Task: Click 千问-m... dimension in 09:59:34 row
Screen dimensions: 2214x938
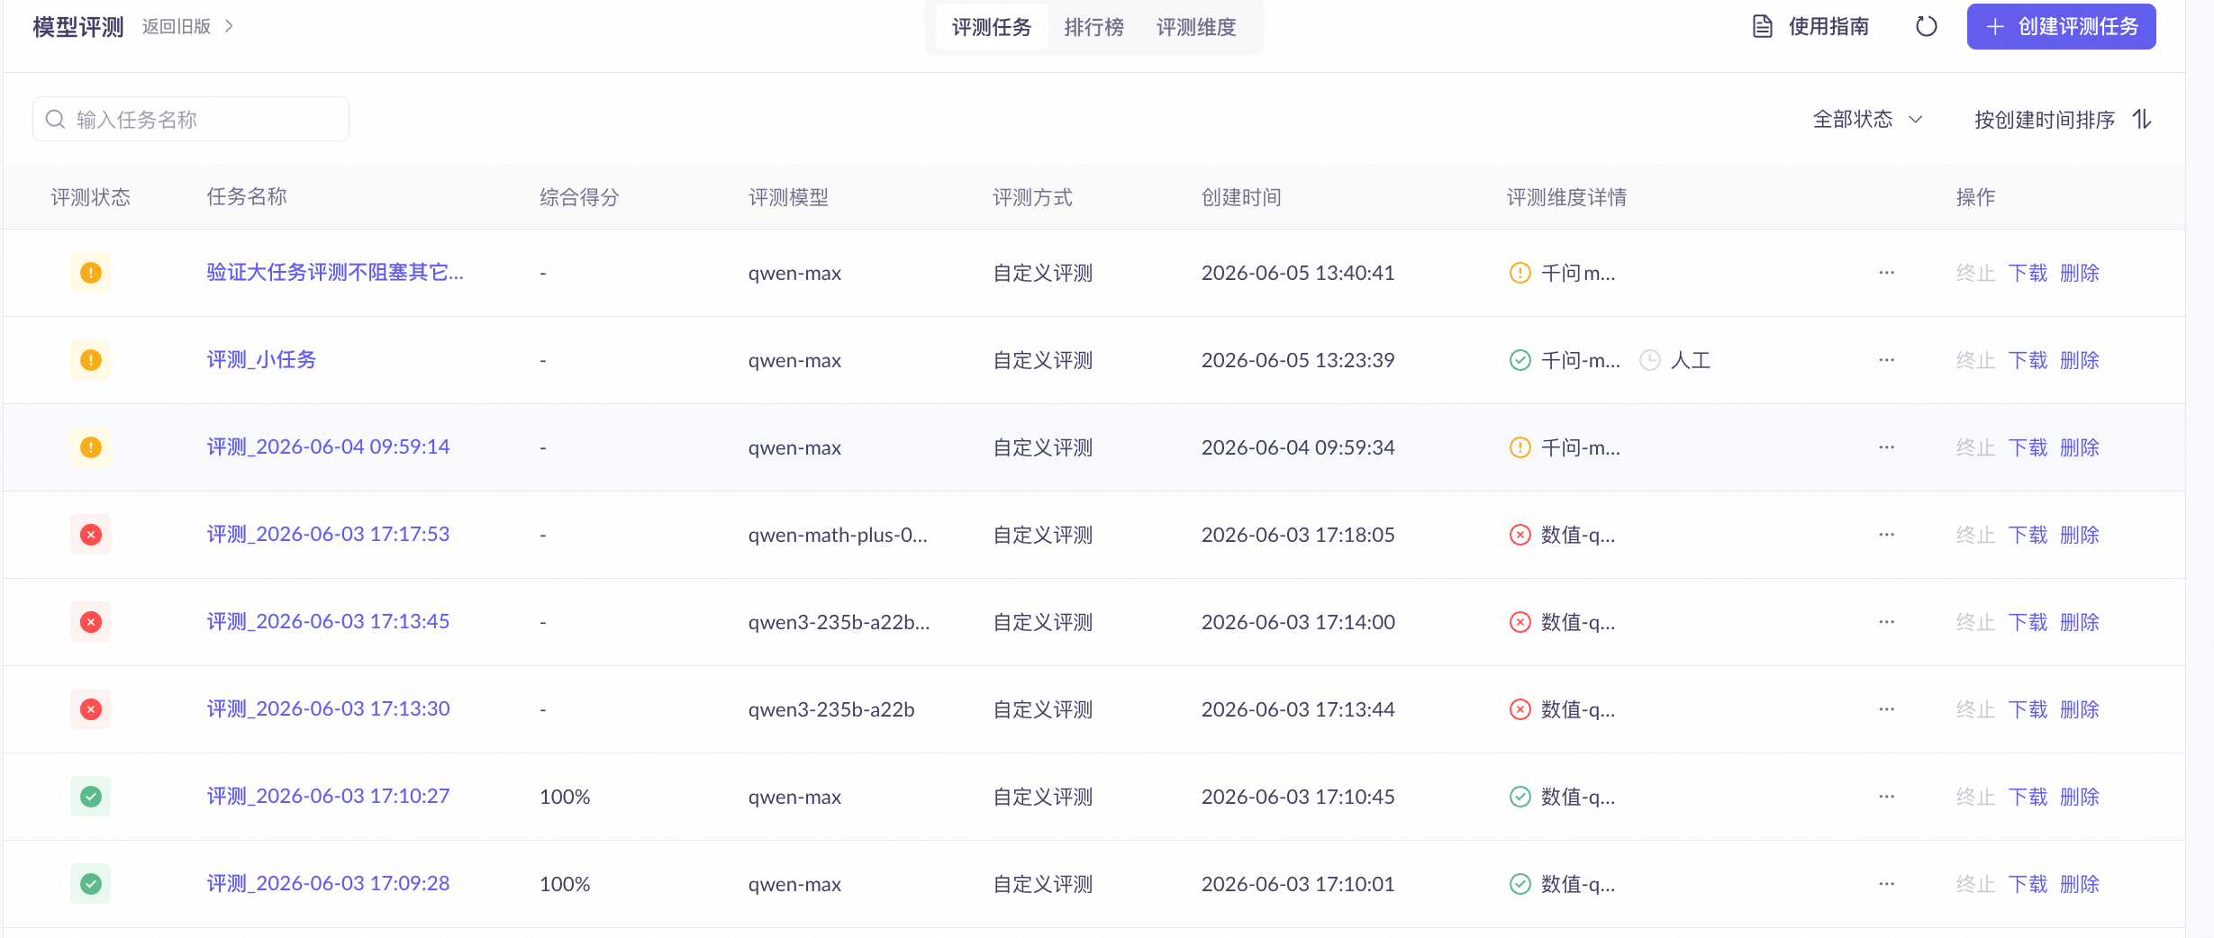Action: [1581, 447]
